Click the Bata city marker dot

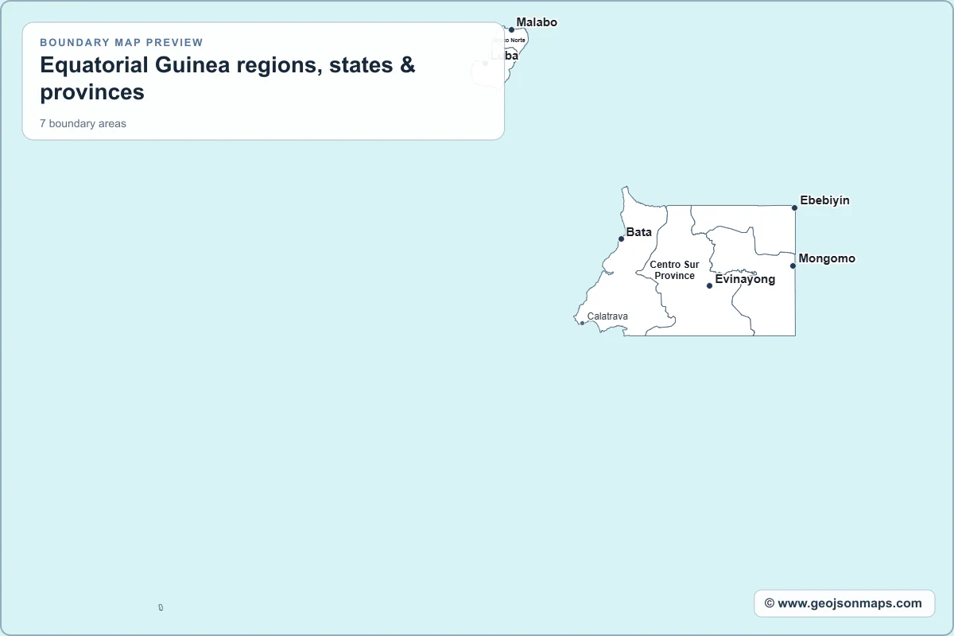621,238
